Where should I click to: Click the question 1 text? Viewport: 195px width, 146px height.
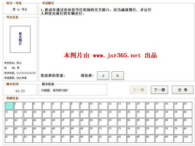96,11
